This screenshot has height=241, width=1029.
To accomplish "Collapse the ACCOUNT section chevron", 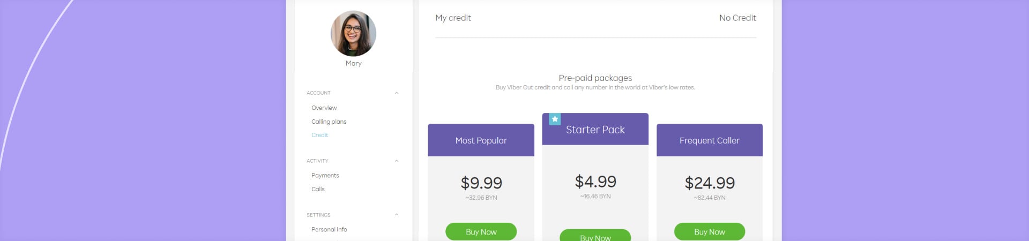I will (x=397, y=93).
